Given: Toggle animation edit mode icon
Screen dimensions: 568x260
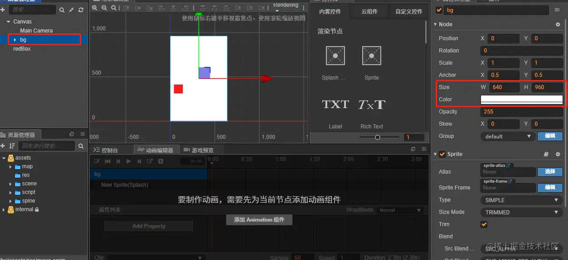Looking at the screenshot, I should (97, 161).
